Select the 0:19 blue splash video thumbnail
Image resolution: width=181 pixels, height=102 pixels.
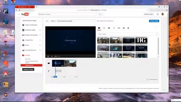[116, 48]
